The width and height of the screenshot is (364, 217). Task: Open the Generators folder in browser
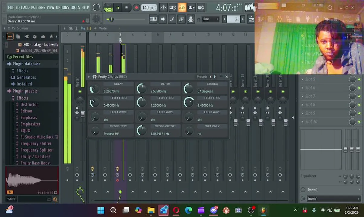26,77
